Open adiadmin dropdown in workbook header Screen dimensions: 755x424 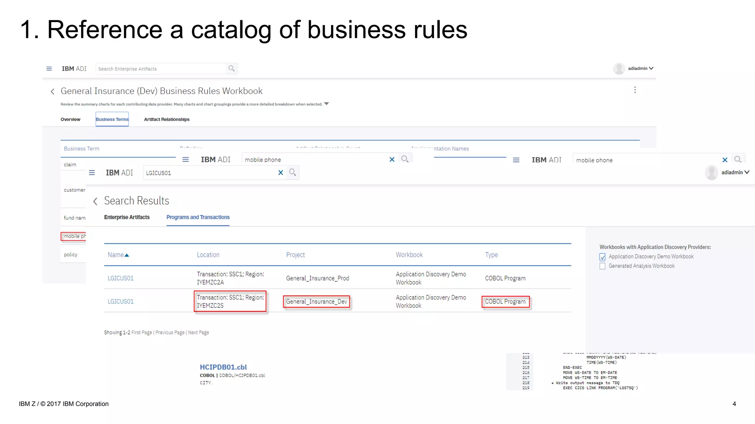pos(651,68)
